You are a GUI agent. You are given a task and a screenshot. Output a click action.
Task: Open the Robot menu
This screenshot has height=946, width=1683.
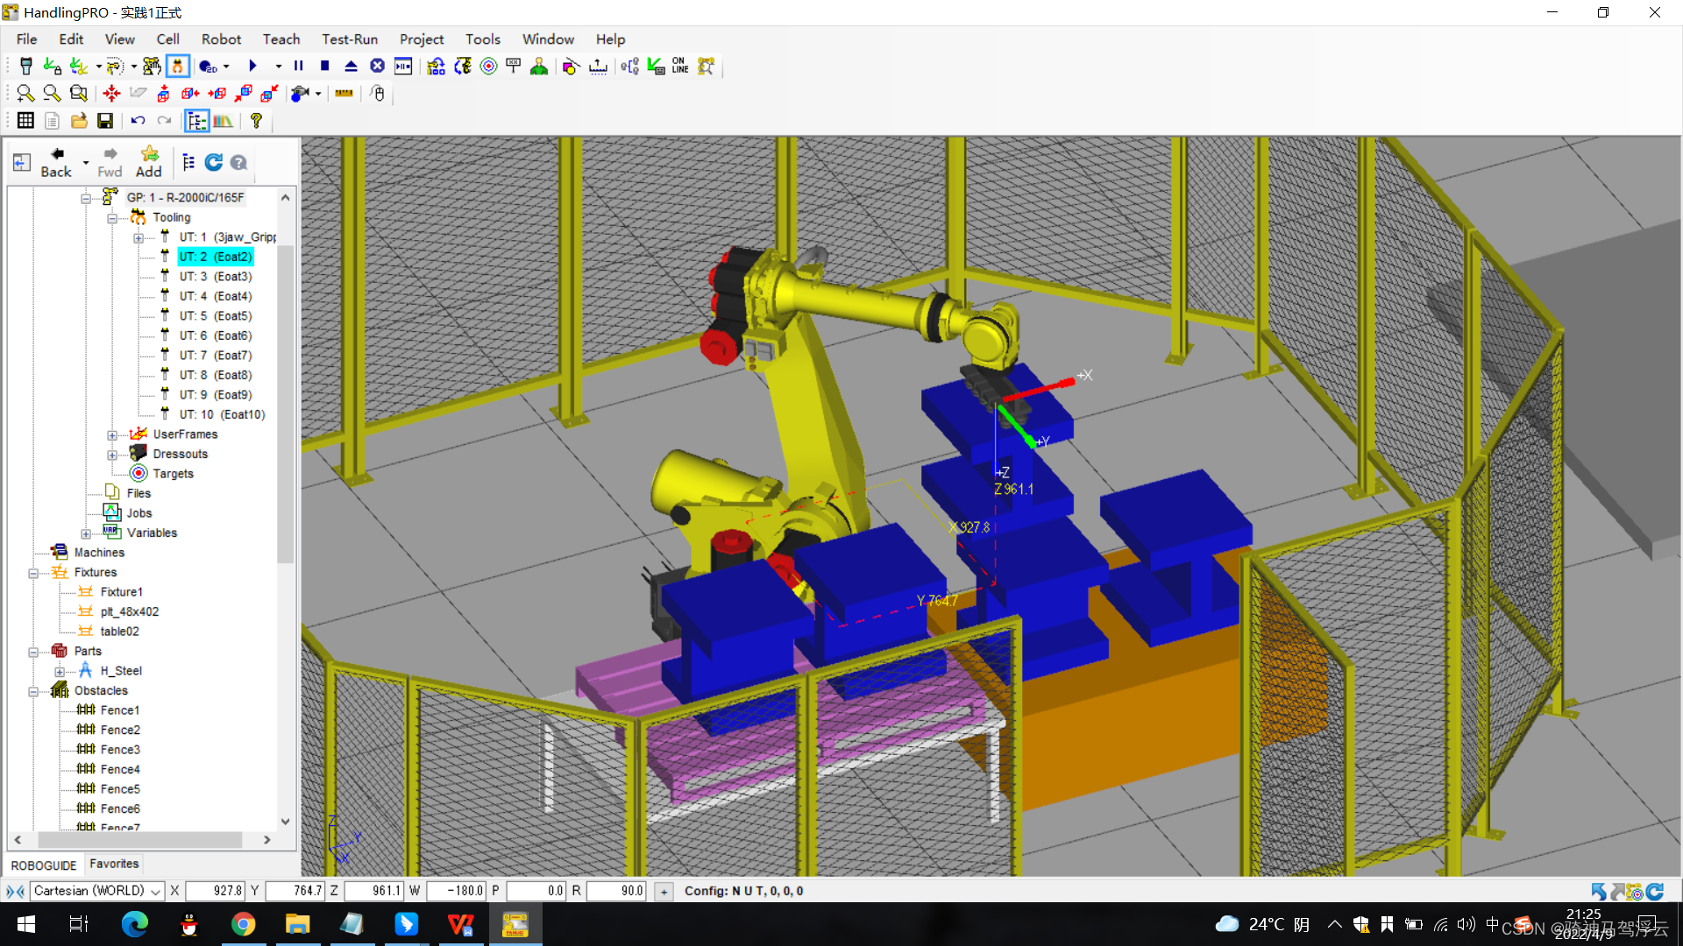pyautogui.click(x=221, y=39)
